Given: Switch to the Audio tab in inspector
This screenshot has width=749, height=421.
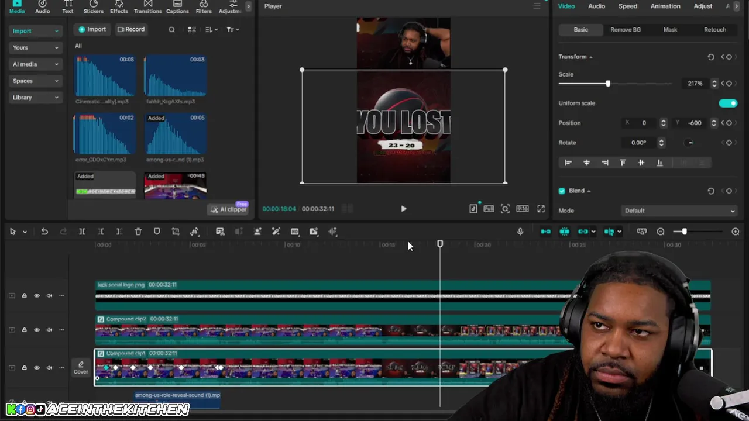Looking at the screenshot, I should pos(596,6).
